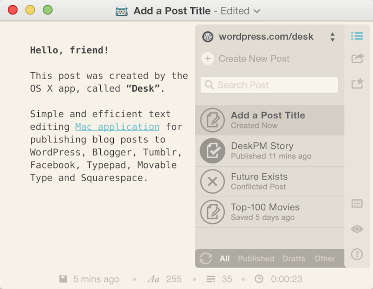Image resolution: width=373 pixels, height=289 pixels.
Task: Open the DeskPM Story published post
Action: tap(269, 151)
